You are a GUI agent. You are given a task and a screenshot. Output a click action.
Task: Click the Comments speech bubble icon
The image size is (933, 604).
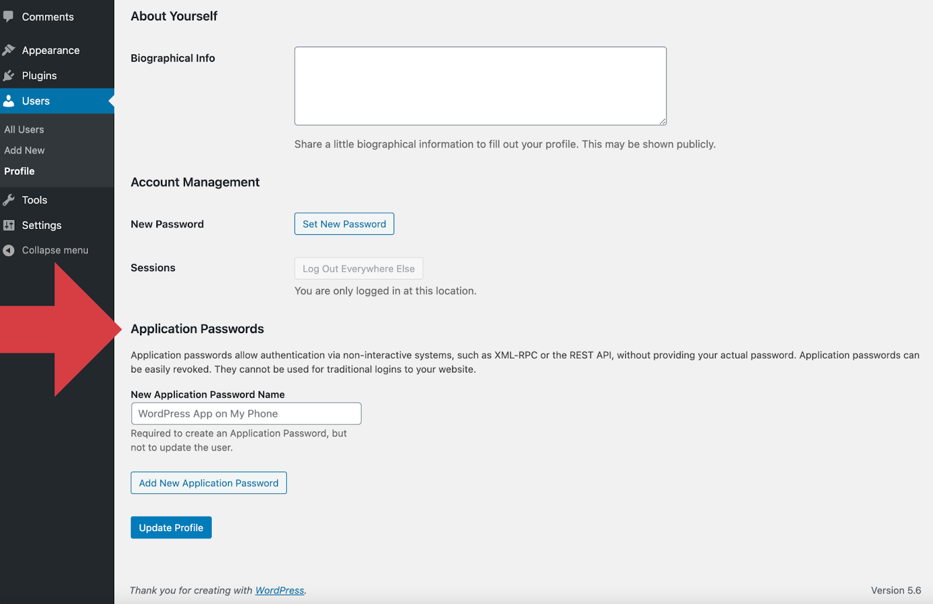8,16
